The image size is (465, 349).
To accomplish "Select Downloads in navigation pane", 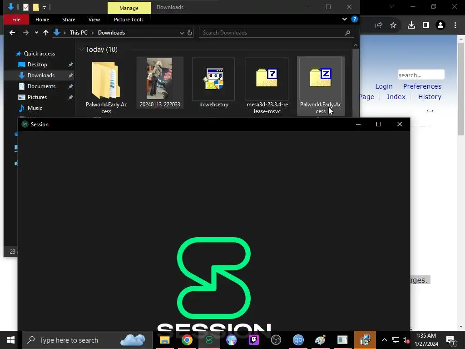I will tap(41, 75).
